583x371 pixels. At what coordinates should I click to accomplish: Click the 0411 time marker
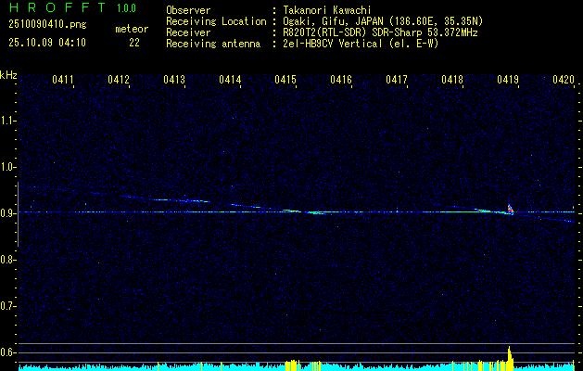[x=63, y=81]
